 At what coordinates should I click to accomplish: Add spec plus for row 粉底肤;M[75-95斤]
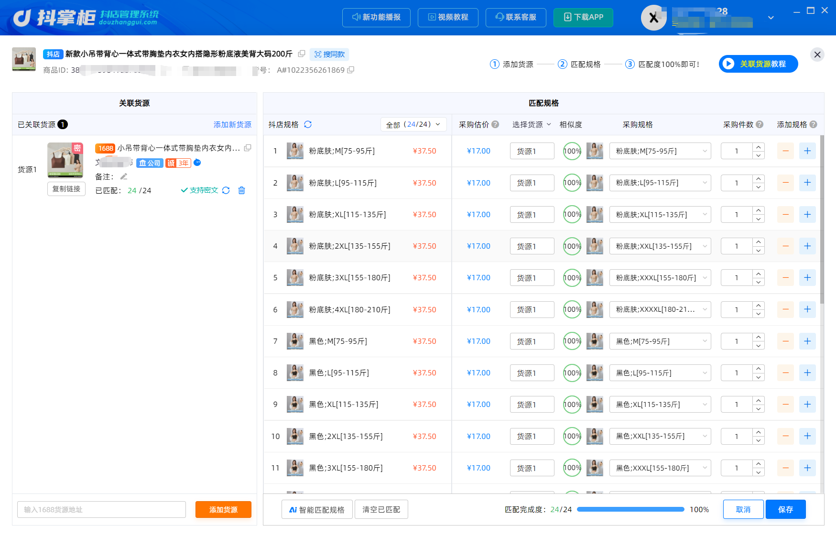pos(807,151)
